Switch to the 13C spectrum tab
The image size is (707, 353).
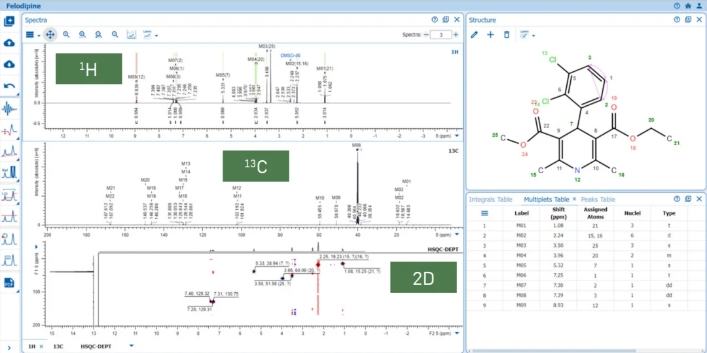pos(58,346)
